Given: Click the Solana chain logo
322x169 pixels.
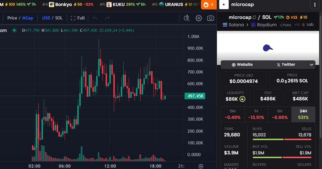Looking at the screenshot, I should [225, 25].
